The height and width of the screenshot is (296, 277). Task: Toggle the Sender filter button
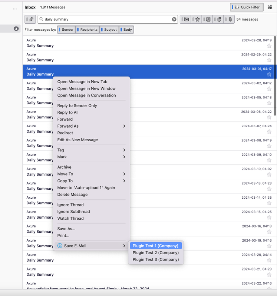66,30
